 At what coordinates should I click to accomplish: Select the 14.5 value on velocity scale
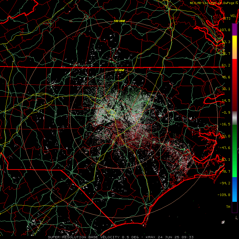click(x=226, y=101)
